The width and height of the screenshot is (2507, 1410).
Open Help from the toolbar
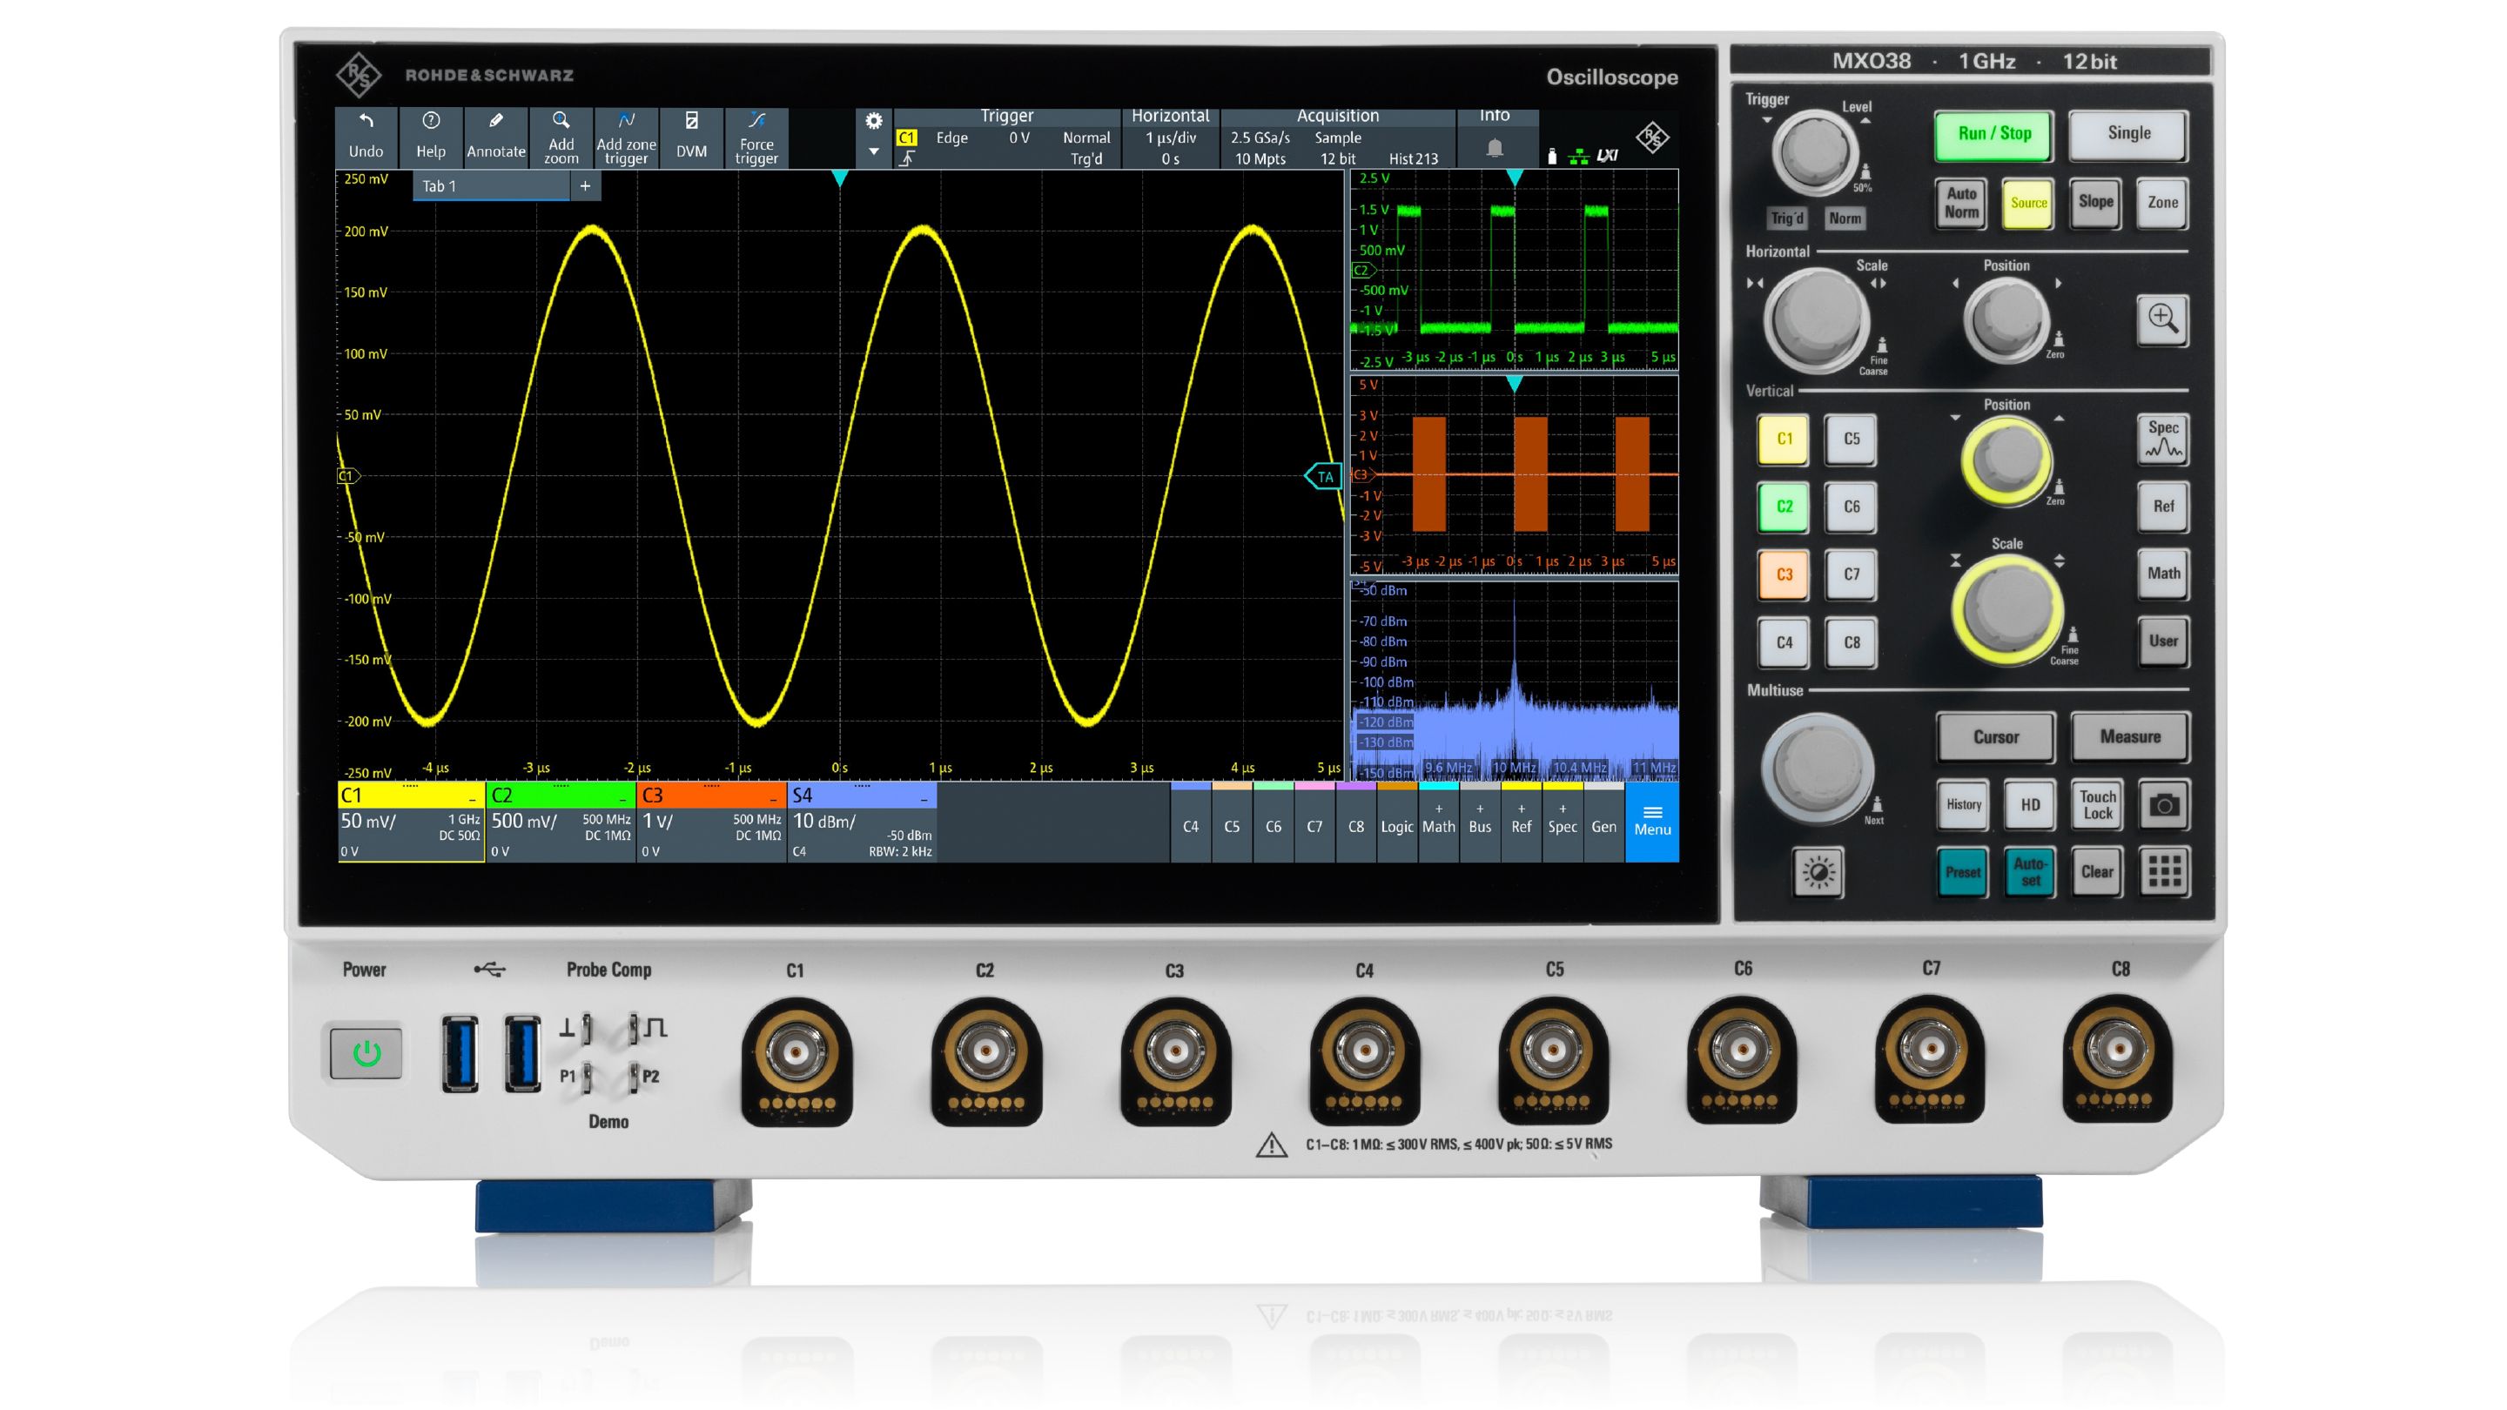(x=431, y=137)
